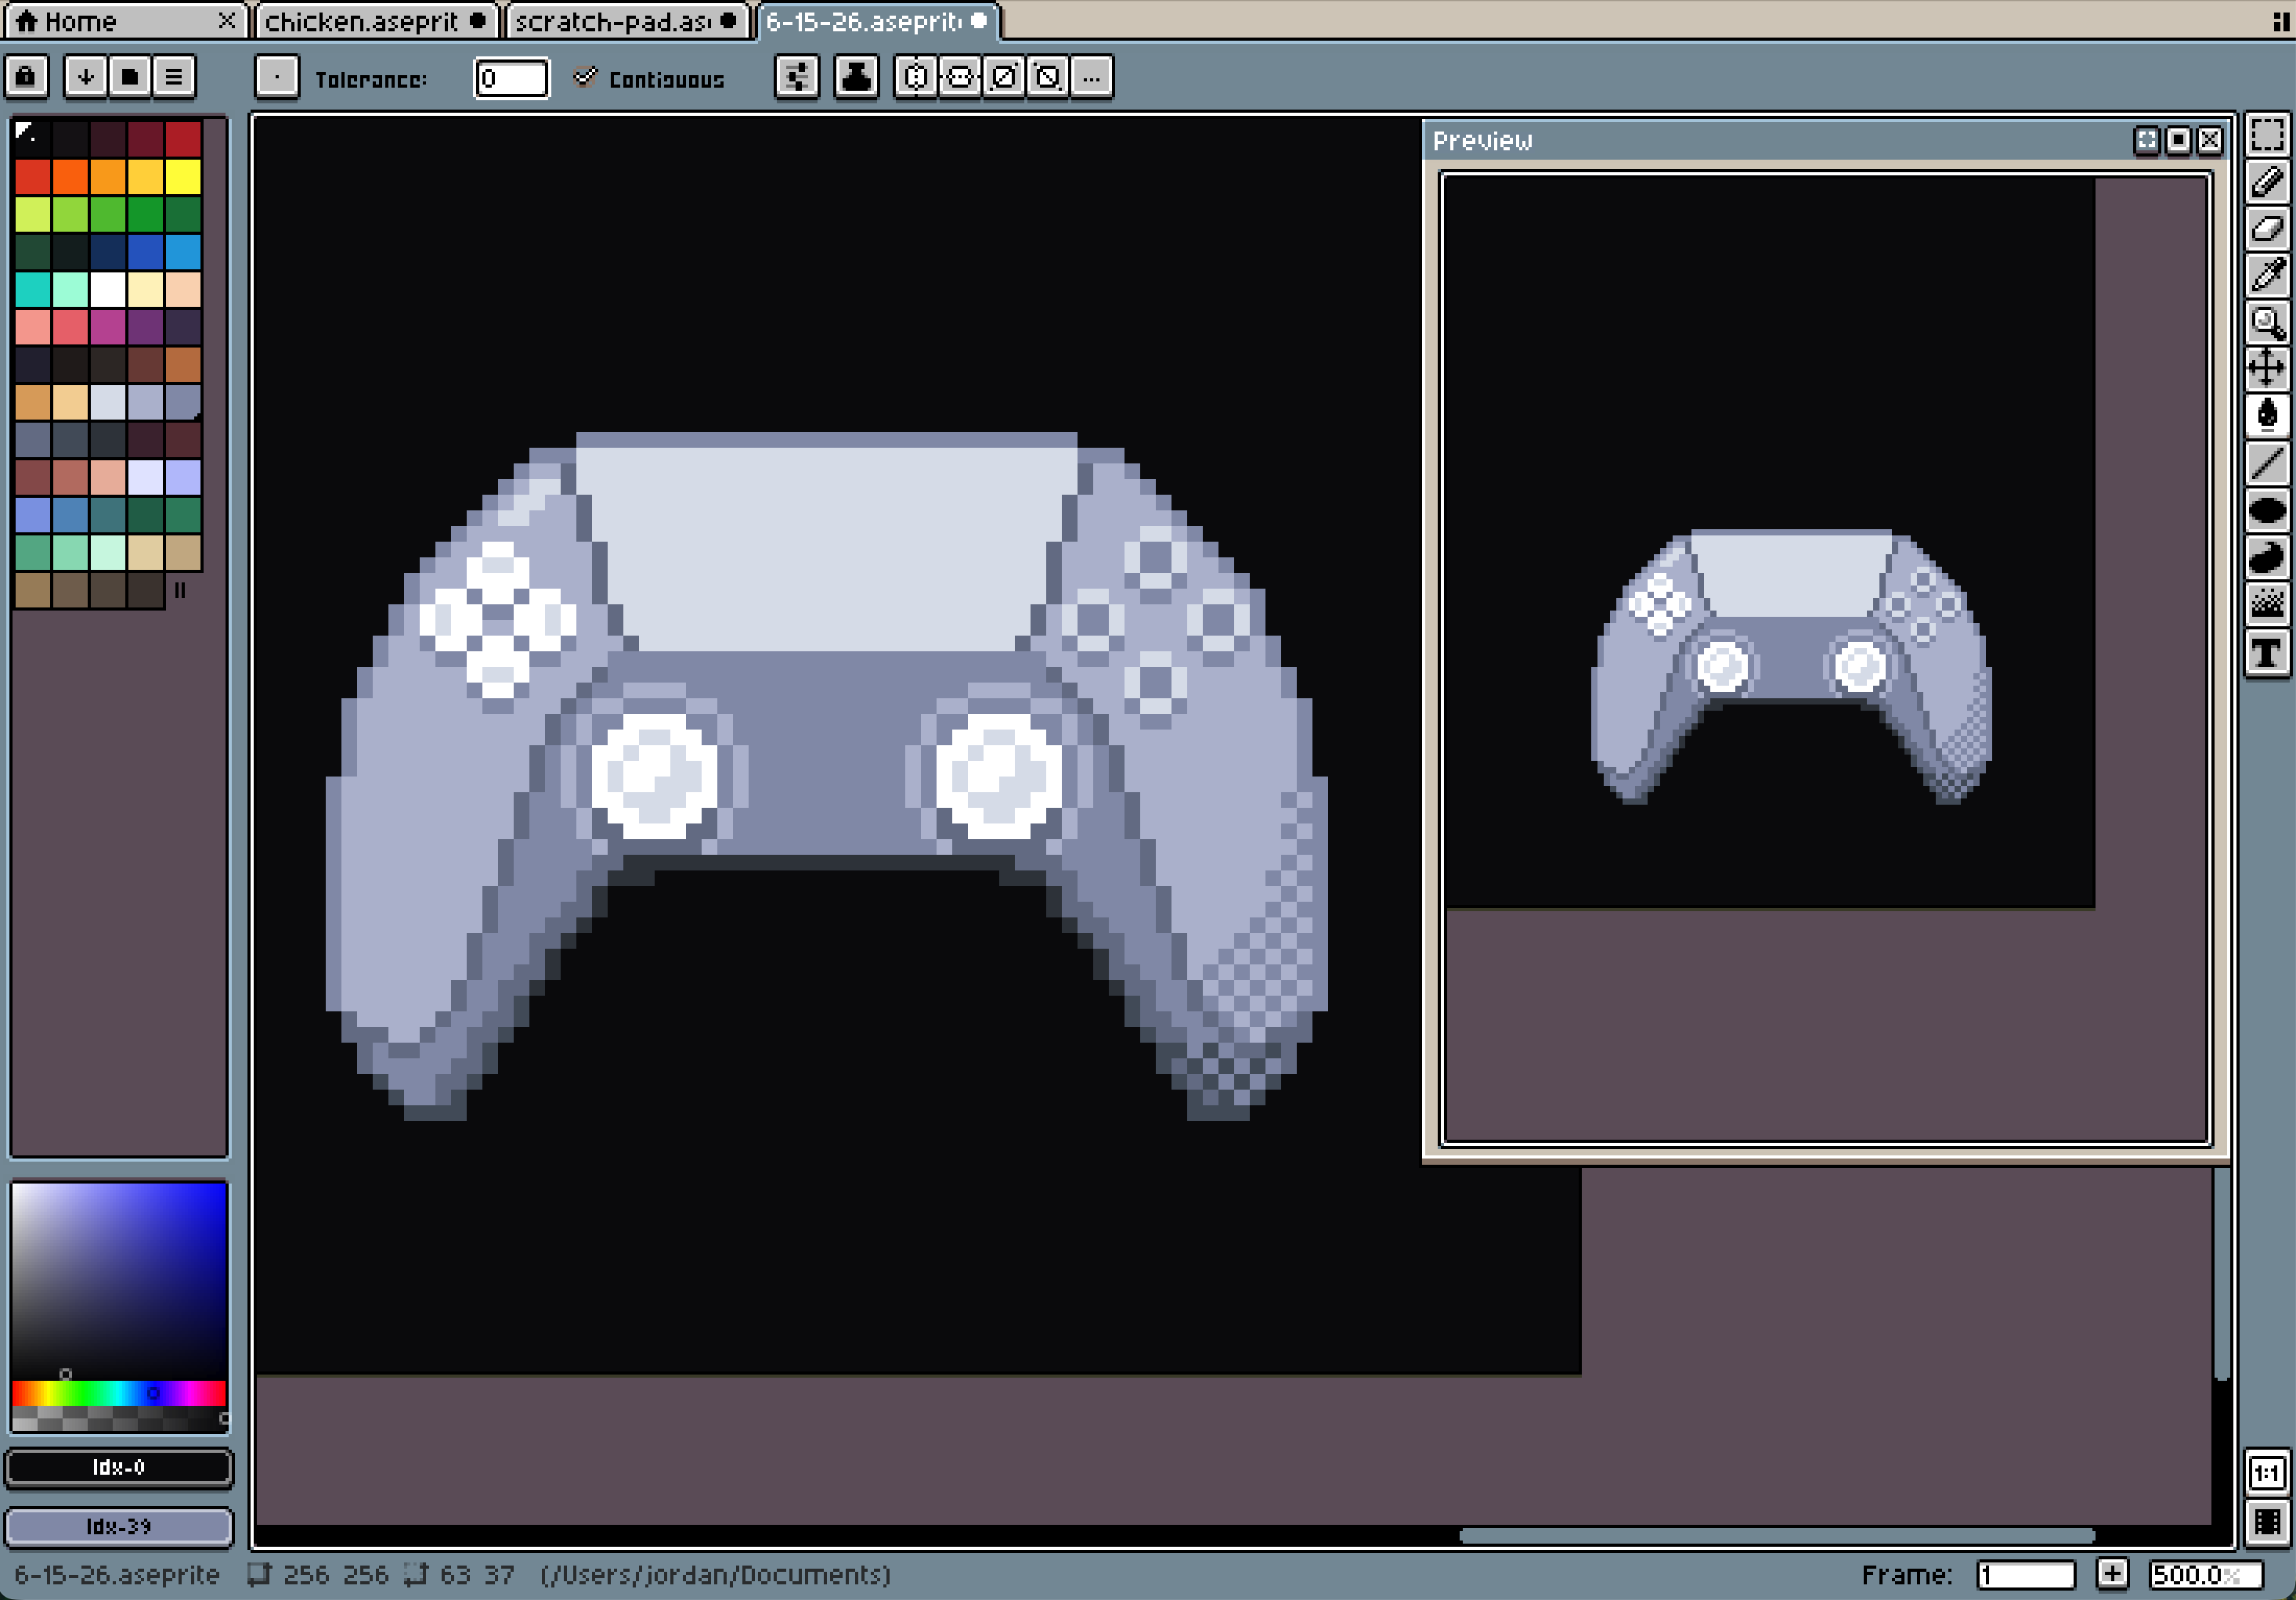This screenshot has width=2296, height=1600.
Task: Select the Paint Bucket tool
Action: pyautogui.click(x=2266, y=415)
